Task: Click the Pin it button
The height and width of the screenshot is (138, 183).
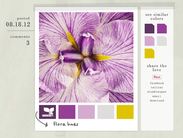Action: (x=157, y=77)
